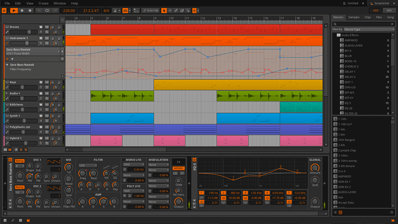Open the Create menu
Image resolution: width=398 pixels, height=224 pixels.
(43, 3)
